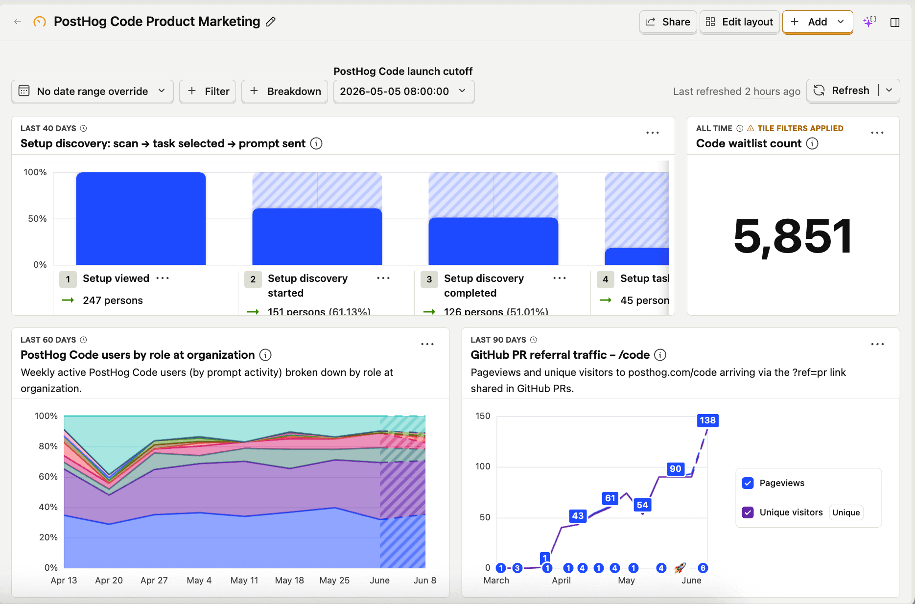The height and width of the screenshot is (604, 915).
Task: Toggle Pageviews series checkbox
Action: [748, 483]
